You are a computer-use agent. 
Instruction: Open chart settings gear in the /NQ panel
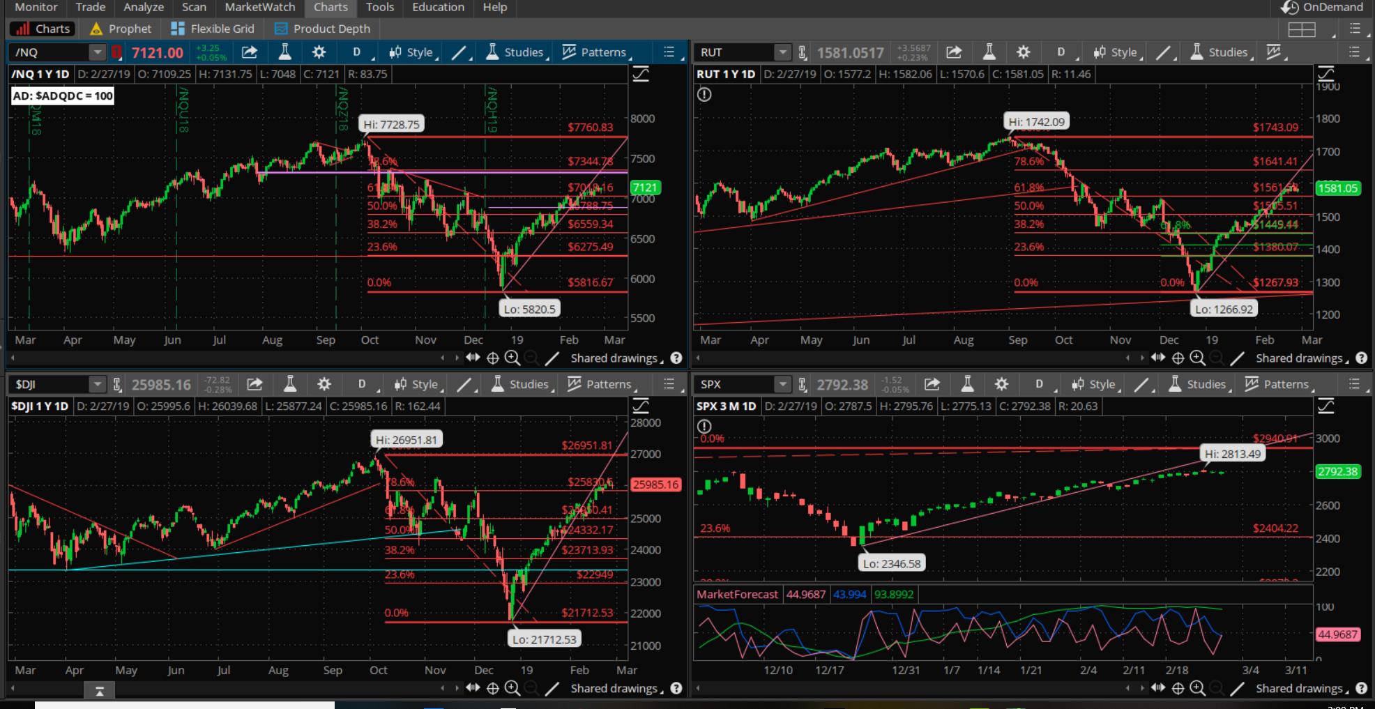pyautogui.click(x=319, y=52)
